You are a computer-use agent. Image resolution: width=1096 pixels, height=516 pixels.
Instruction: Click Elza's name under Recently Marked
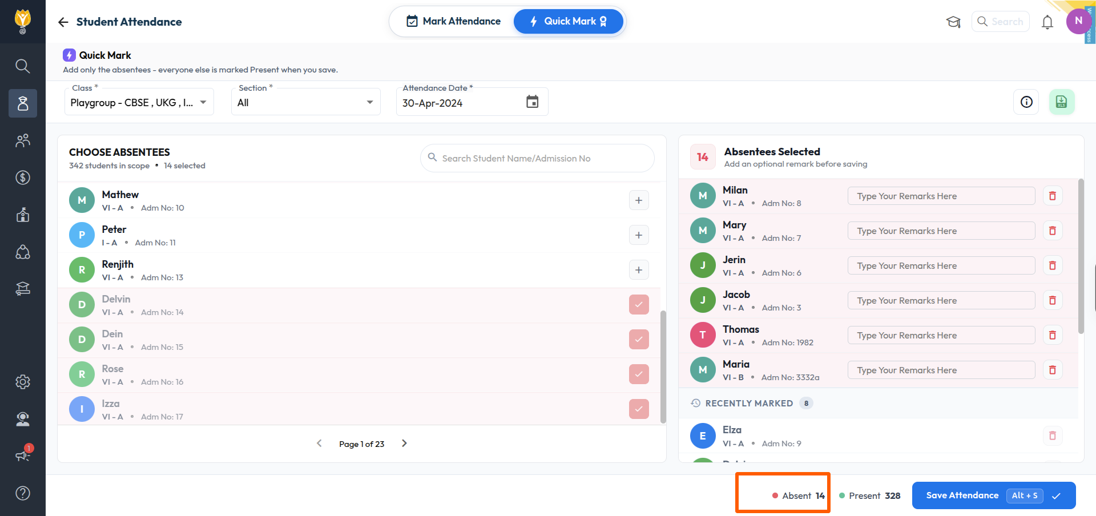pyautogui.click(x=732, y=430)
